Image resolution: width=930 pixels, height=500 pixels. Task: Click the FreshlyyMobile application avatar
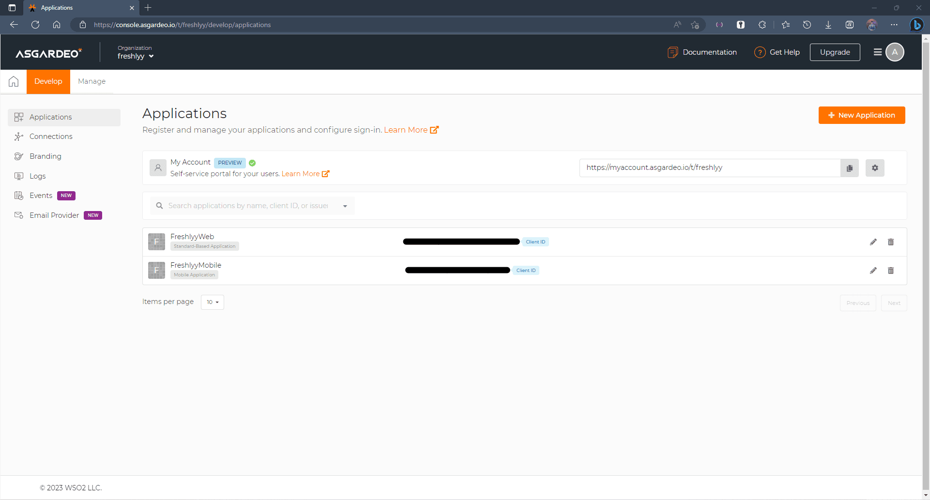tap(156, 270)
